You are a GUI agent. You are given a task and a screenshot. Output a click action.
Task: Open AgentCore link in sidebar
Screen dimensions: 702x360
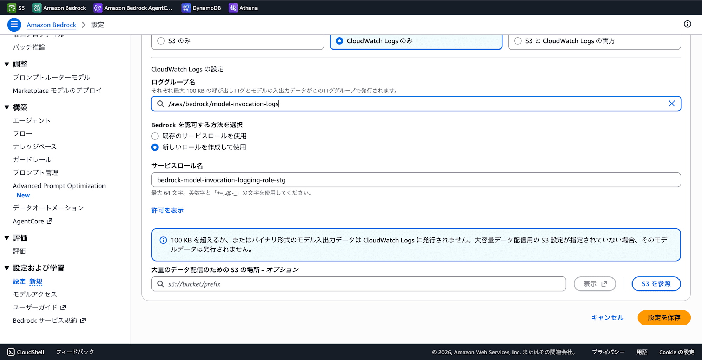(x=28, y=221)
